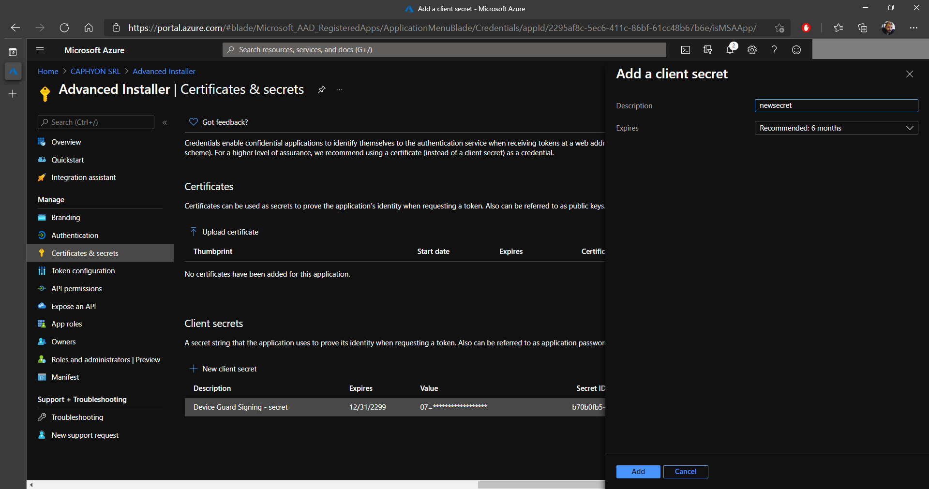Select Device Guard Signing - secret row
Image resolution: width=929 pixels, height=489 pixels.
click(395, 407)
